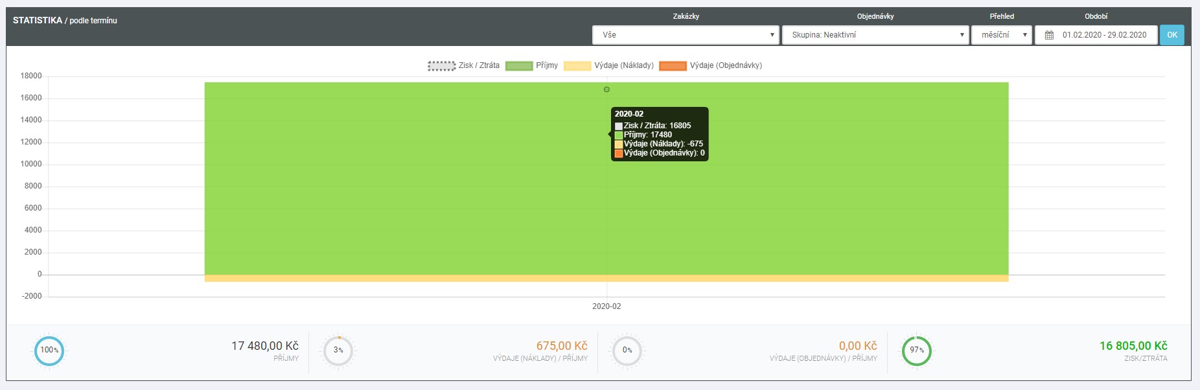Toggle the Výdaje (Objednávky) legend item
1200x390 pixels.
(x=710, y=65)
